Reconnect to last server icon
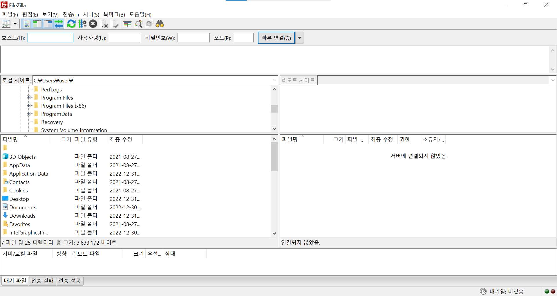 115,24
